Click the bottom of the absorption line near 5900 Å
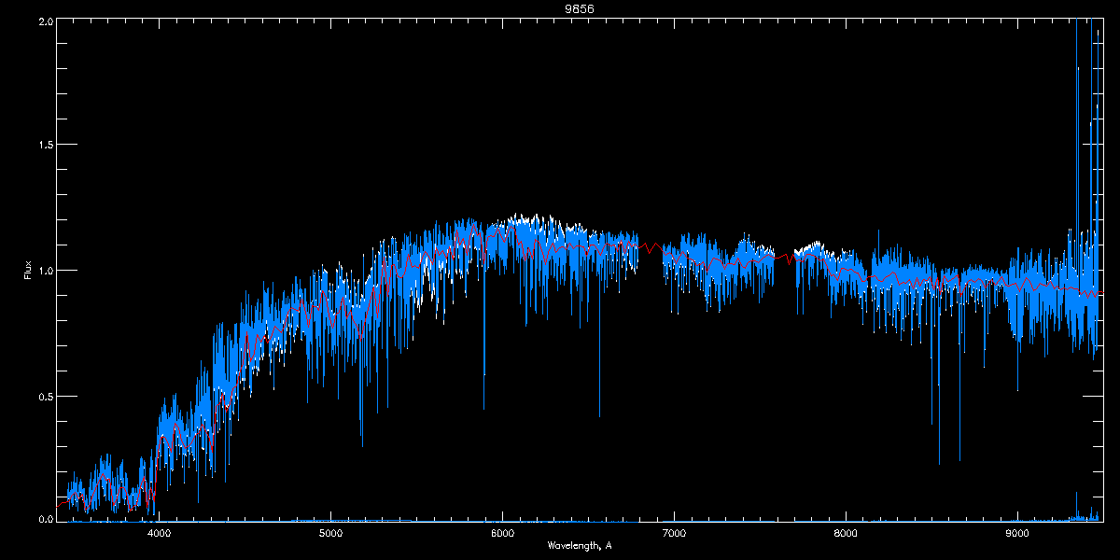 point(483,407)
